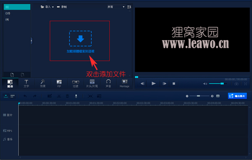Switch to the 声音 sound tab

point(108,83)
